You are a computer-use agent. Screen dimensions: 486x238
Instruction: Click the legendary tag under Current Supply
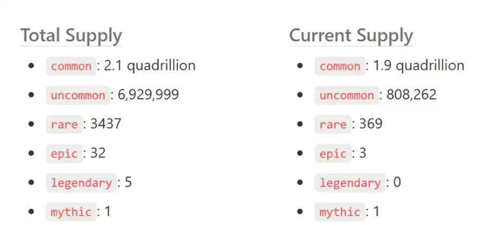(x=350, y=183)
